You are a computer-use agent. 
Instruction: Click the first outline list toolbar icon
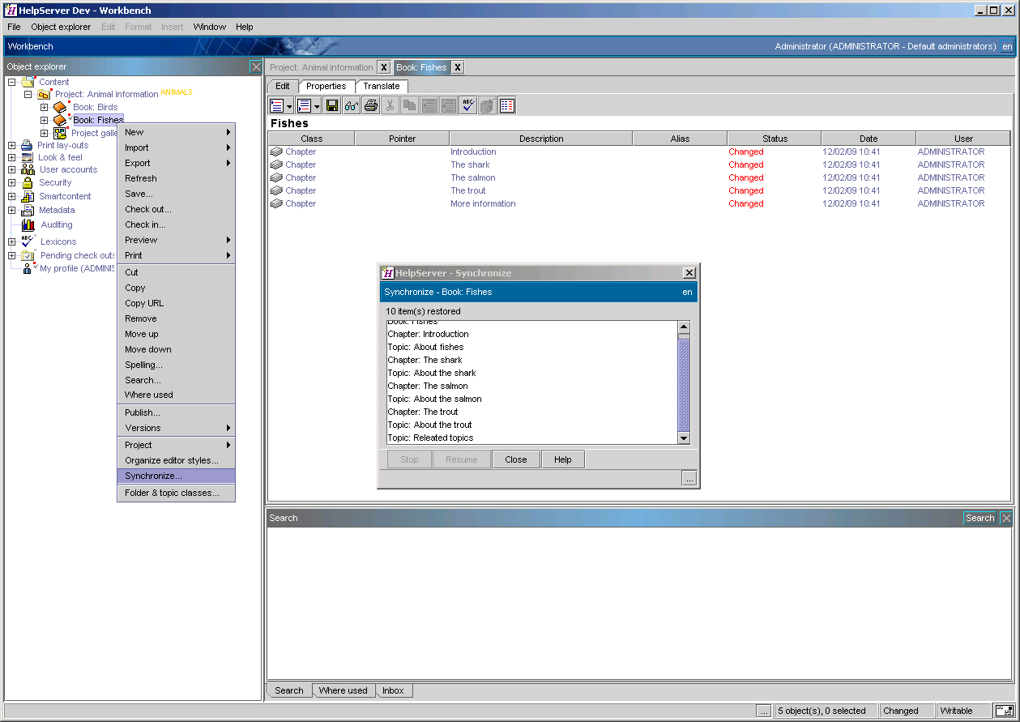click(277, 105)
